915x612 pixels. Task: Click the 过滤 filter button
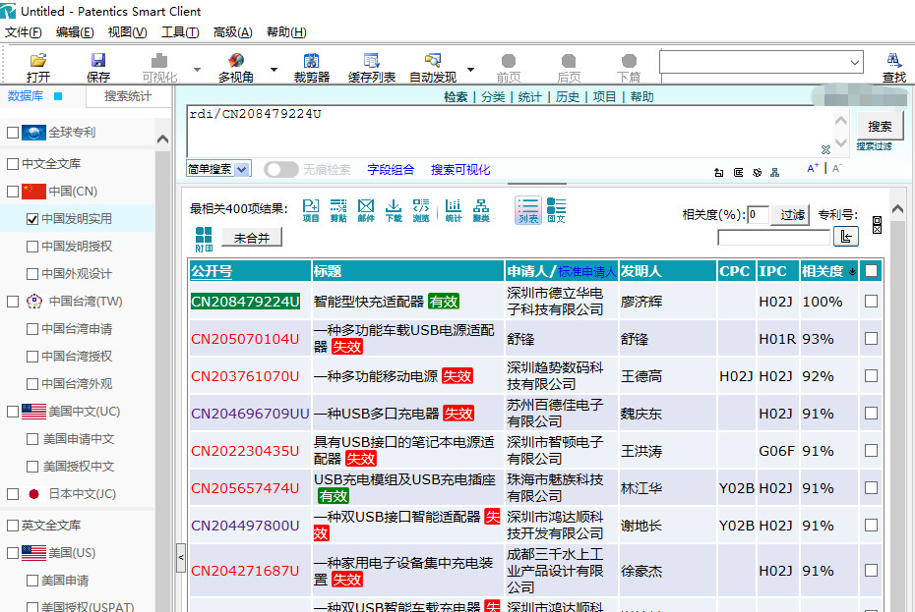pos(792,215)
